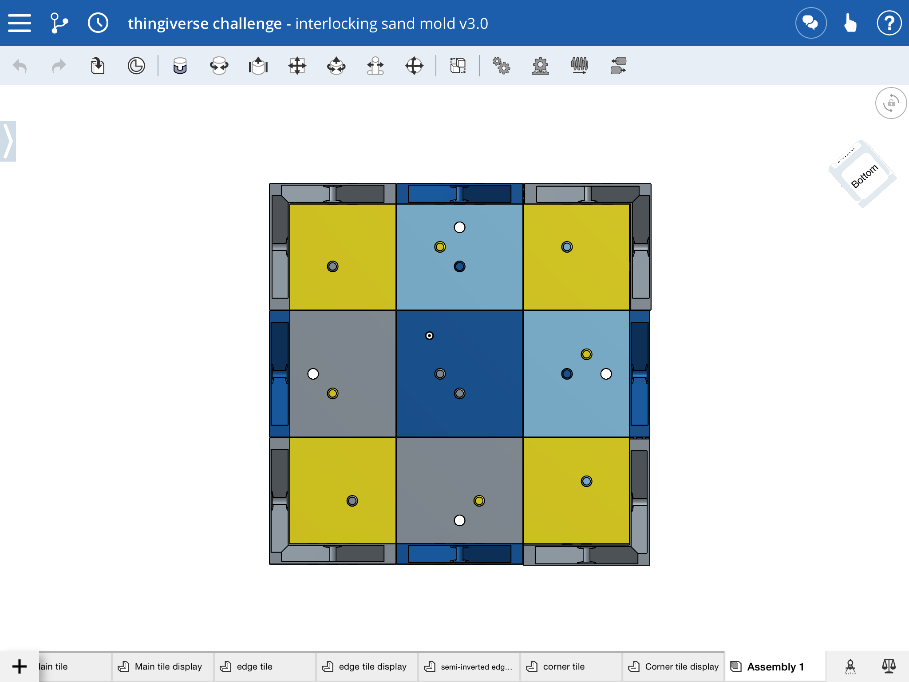
Task: Select the Revolute mate tool
Action: tap(219, 66)
